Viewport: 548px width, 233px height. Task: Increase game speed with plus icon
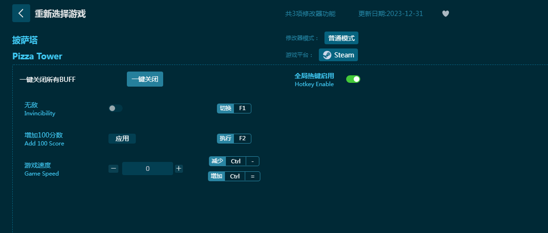179,169
